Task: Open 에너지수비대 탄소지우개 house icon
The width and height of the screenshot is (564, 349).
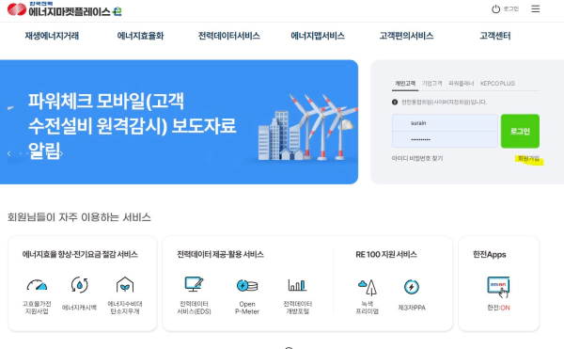Action: pyautogui.click(x=125, y=285)
